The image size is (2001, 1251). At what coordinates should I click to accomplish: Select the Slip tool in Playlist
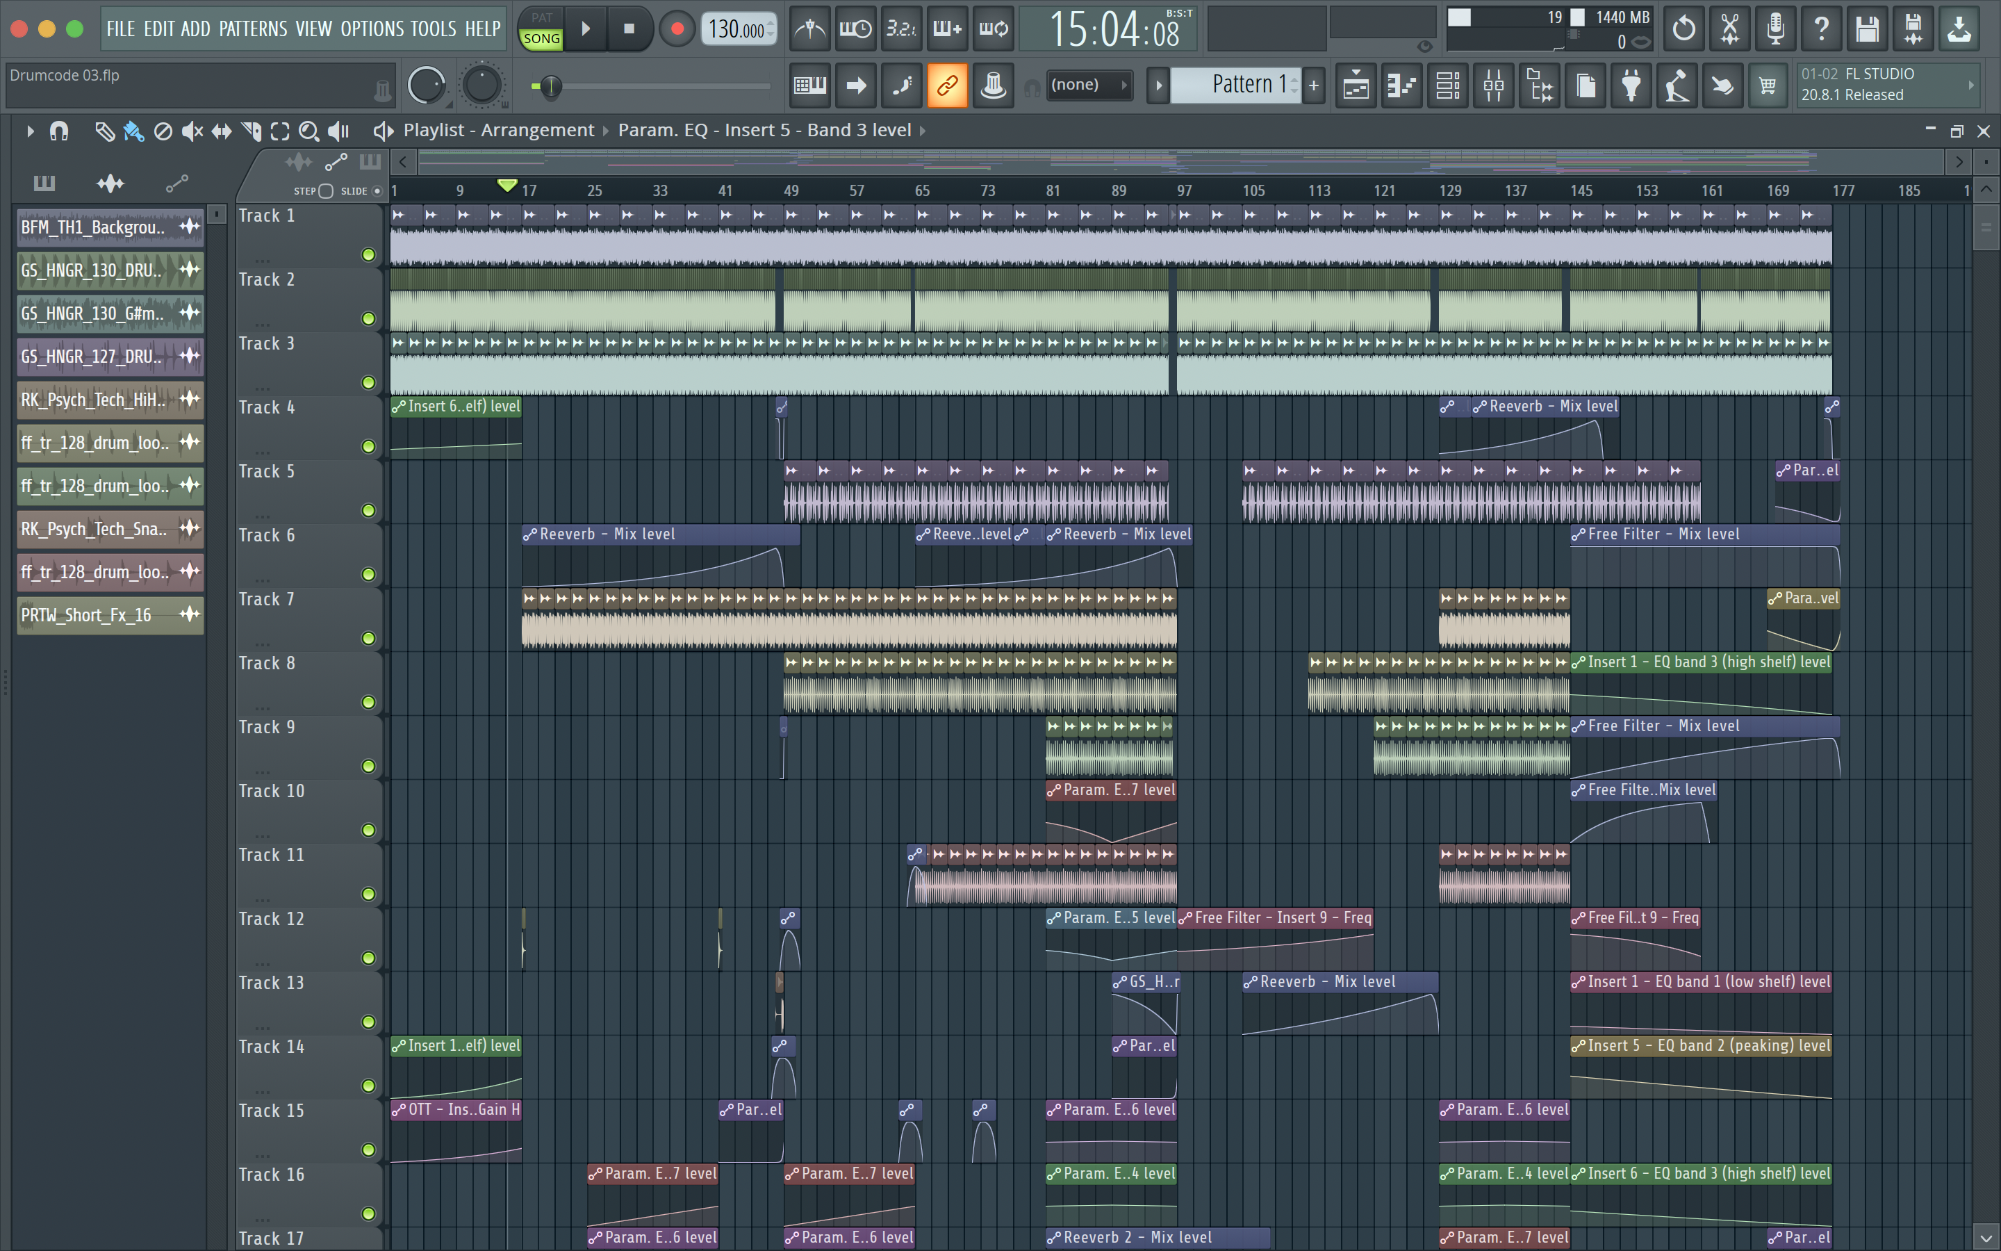pyautogui.click(x=222, y=131)
